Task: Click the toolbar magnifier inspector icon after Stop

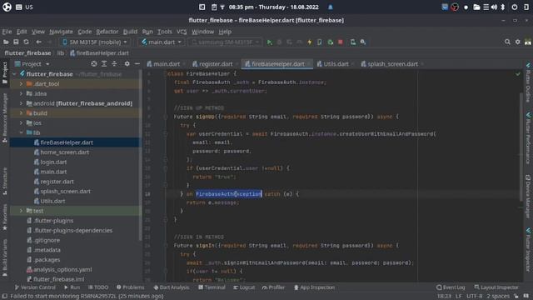Action: click(363, 42)
